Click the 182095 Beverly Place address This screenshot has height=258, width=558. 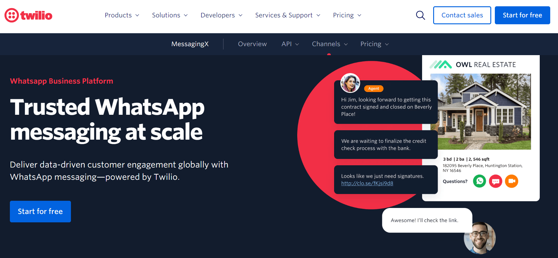(x=483, y=168)
